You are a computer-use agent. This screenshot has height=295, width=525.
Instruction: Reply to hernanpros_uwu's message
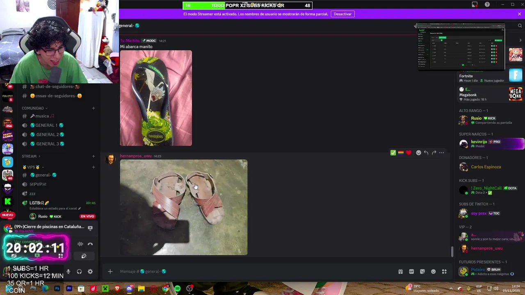(426, 152)
